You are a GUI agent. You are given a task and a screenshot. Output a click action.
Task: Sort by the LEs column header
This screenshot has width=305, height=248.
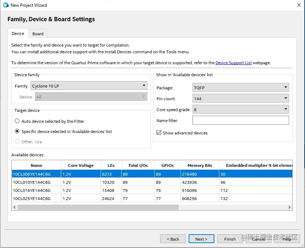(111, 165)
